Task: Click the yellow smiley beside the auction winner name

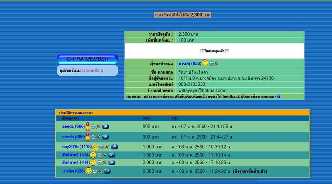Action: click(205, 63)
